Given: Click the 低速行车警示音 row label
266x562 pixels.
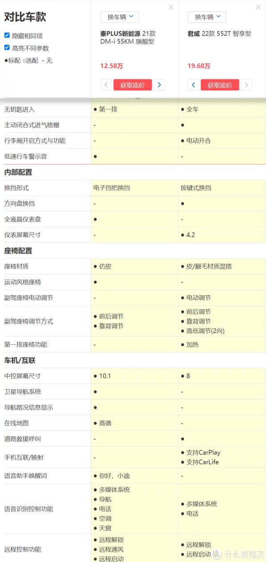Looking at the screenshot, I should point(25,156).
